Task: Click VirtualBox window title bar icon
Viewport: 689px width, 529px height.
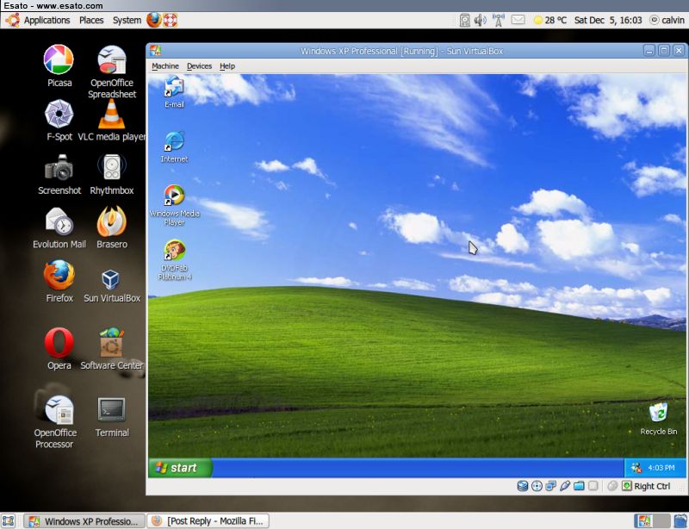Action: [156, 51]
